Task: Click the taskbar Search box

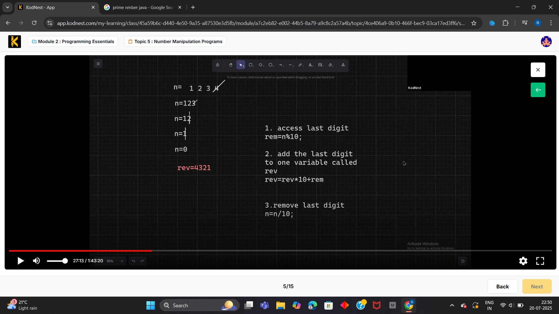Action: pos(199,305)
